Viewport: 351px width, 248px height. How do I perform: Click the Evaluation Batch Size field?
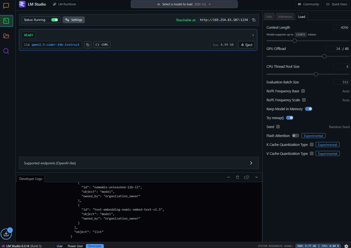click(342, 82)
